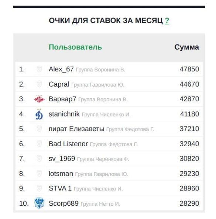Click the placeholder shield icon beside Capral
Viewport: 216px width, 219px height.
39,84
